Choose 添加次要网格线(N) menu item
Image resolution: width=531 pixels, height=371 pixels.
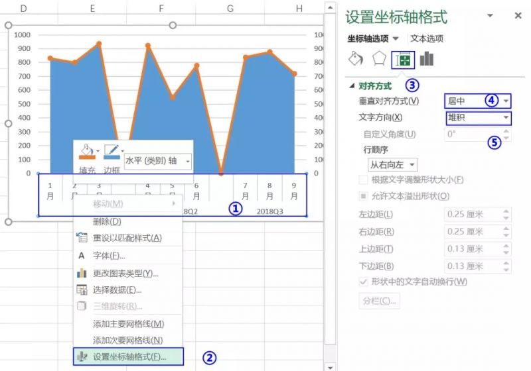click(127, 340)
